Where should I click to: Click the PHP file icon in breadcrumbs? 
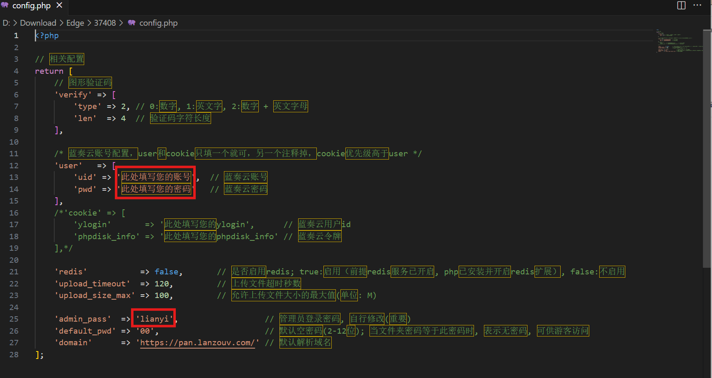click(x=131, y=23)
